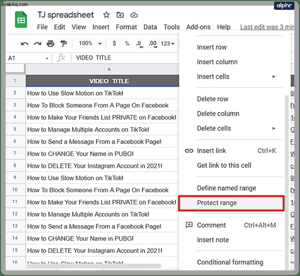The height and width of the screenshot is (276, 300).
Task: Open the File menu
Action: click(42, 27)
